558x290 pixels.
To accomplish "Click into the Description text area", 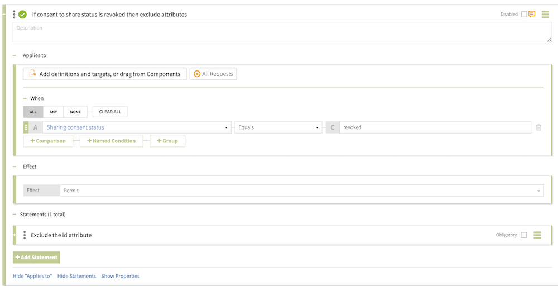I will (x=282, y=32).
